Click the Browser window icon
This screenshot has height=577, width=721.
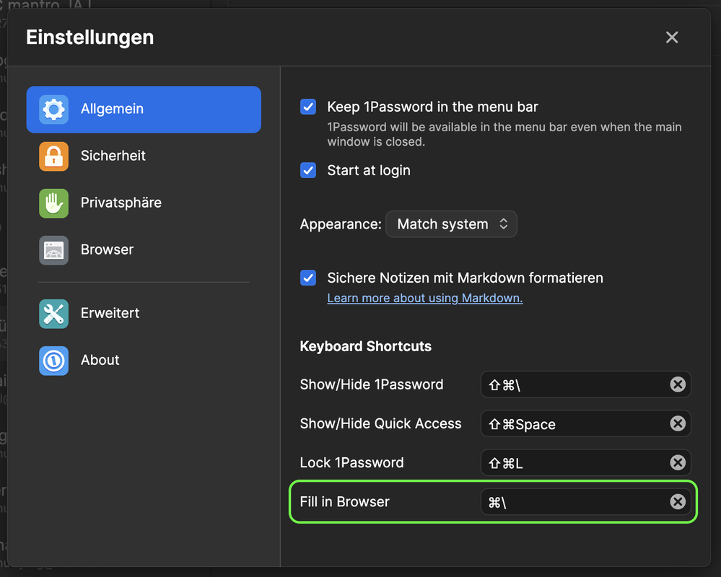[x=54, y=250]
